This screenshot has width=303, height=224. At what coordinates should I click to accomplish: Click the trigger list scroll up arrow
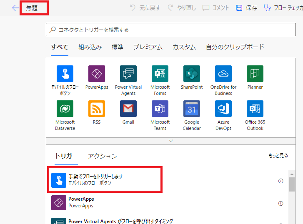click(292, 174)
